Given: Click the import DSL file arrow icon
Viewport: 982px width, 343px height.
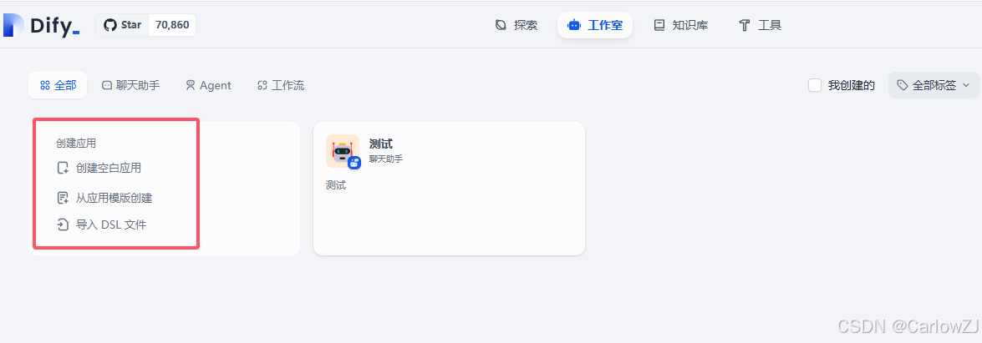Looking at the screenshot, I should pyautogui.click(x=63, y=224).
